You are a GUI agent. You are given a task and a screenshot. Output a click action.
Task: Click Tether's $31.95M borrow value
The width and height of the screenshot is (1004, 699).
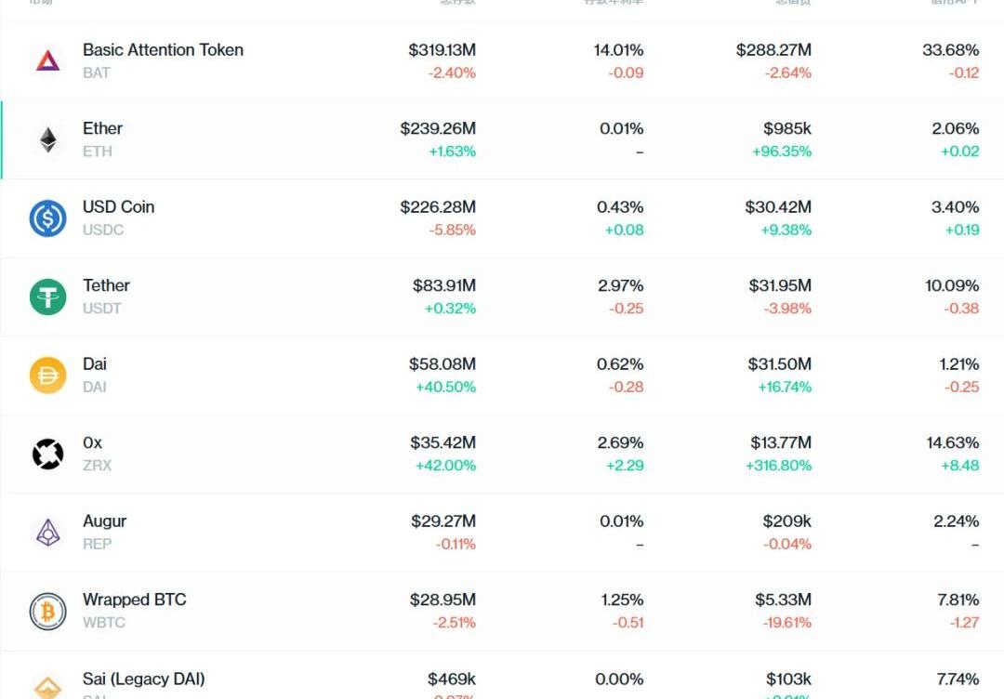780,286
